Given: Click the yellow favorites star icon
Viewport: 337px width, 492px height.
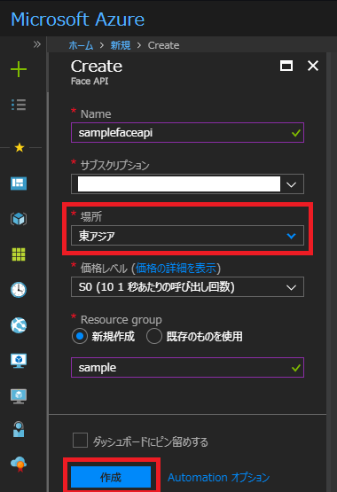Looking at the screenshot, I should pos(20,147).
